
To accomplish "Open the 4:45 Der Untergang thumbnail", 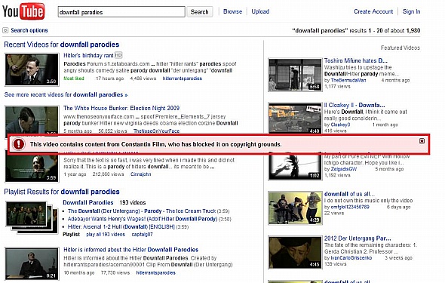I will (x=295, y=252).
